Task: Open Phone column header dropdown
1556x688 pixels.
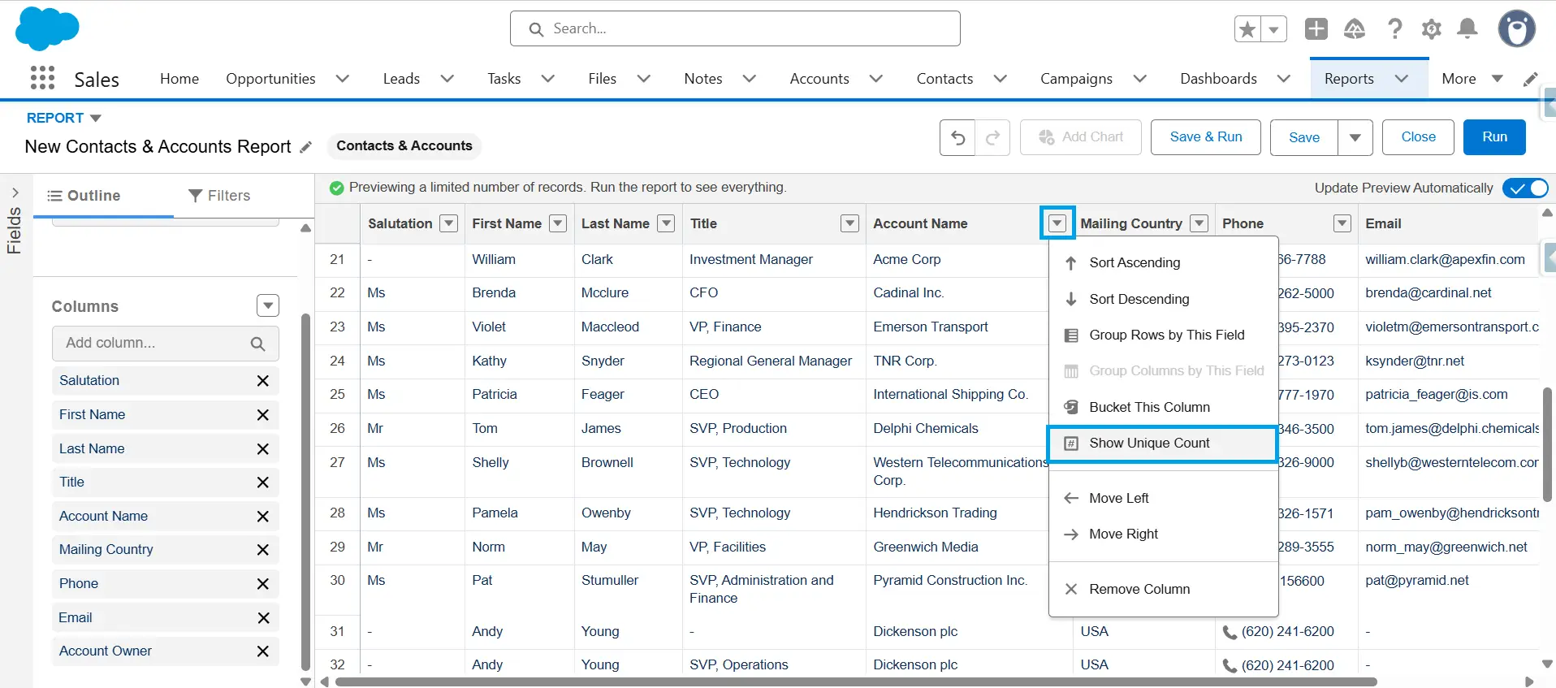Action: tap(1342, 223)
